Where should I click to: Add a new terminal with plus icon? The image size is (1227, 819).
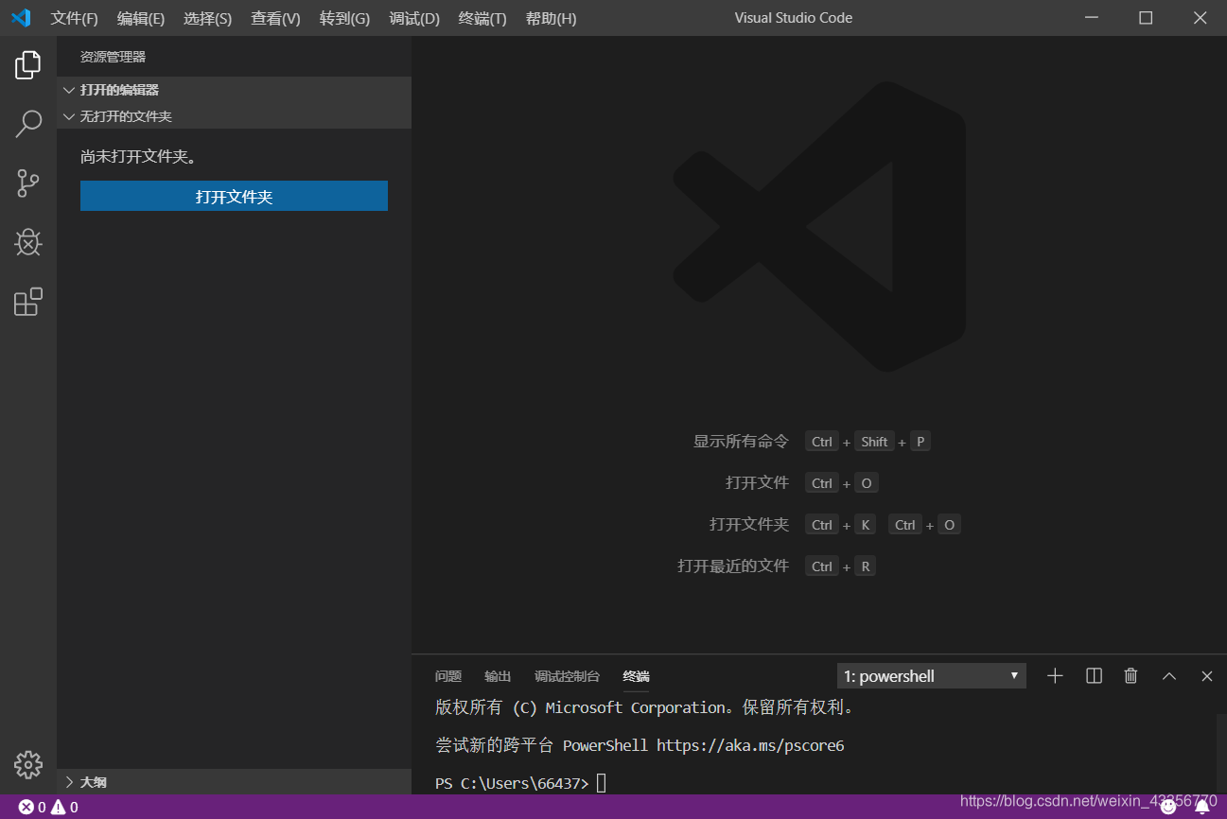[x=1056, y=676]
